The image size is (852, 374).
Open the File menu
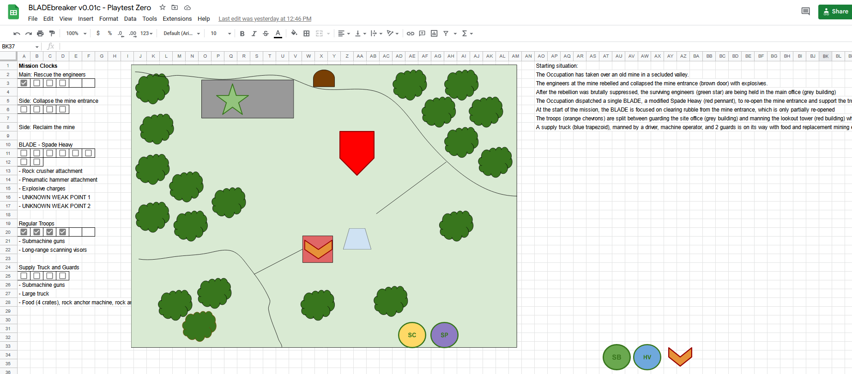33,19
